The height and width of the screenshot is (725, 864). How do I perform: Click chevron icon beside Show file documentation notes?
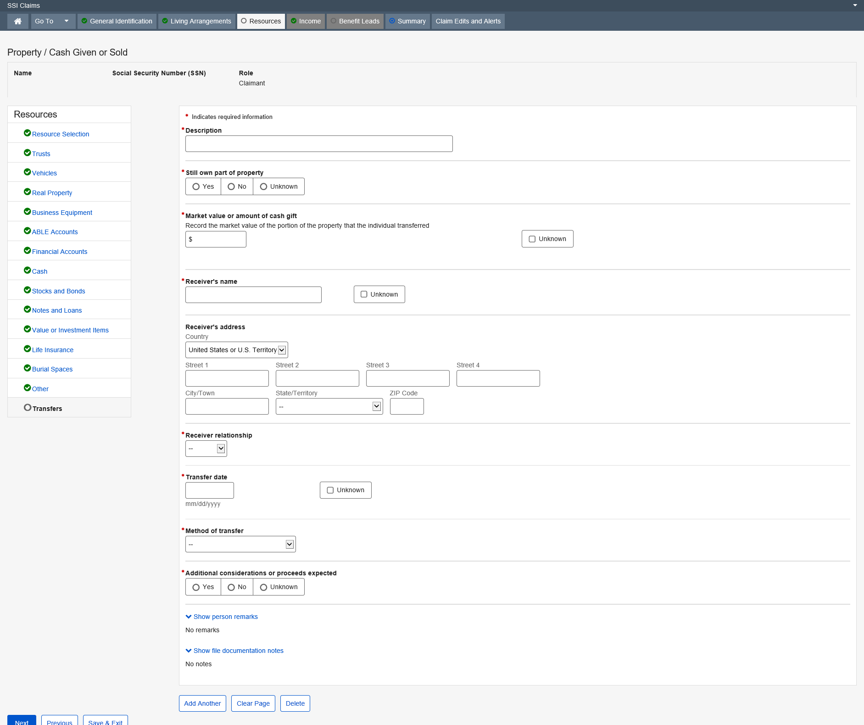point(189,651)
